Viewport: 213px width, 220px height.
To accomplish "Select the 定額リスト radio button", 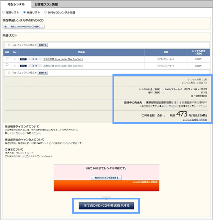I will pos(3,12).
